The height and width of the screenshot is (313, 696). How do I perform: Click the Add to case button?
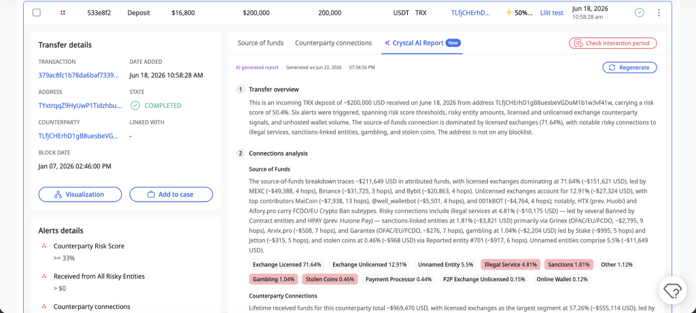click(171, 194)
